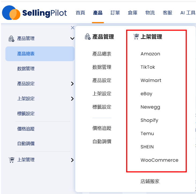Image resolution: width=196 pixels, height=194 pixels.
Task: Click the cart icon beside sidebar 上架管理
Action: tap(11, 160)
